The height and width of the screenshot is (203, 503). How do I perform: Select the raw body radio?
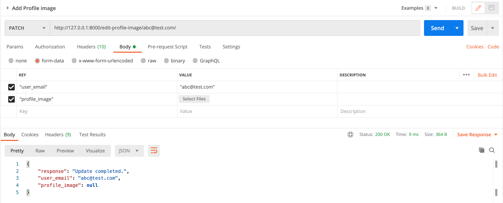coord(143,61)
